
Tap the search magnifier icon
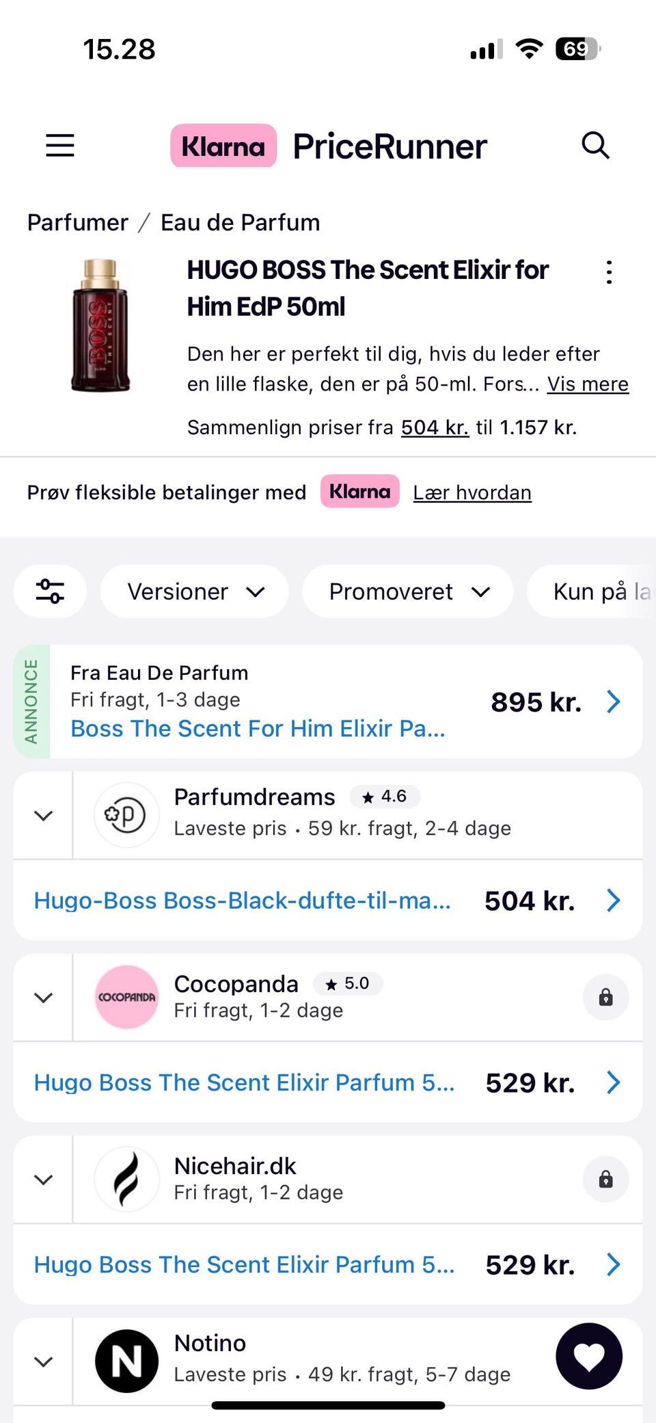coord(595,146)
